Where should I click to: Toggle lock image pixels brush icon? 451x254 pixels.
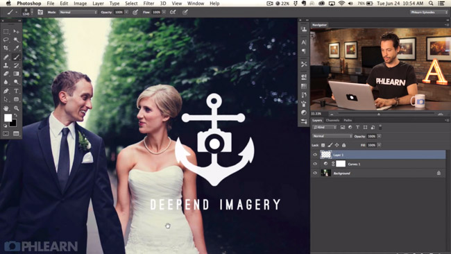click(330, 145)
